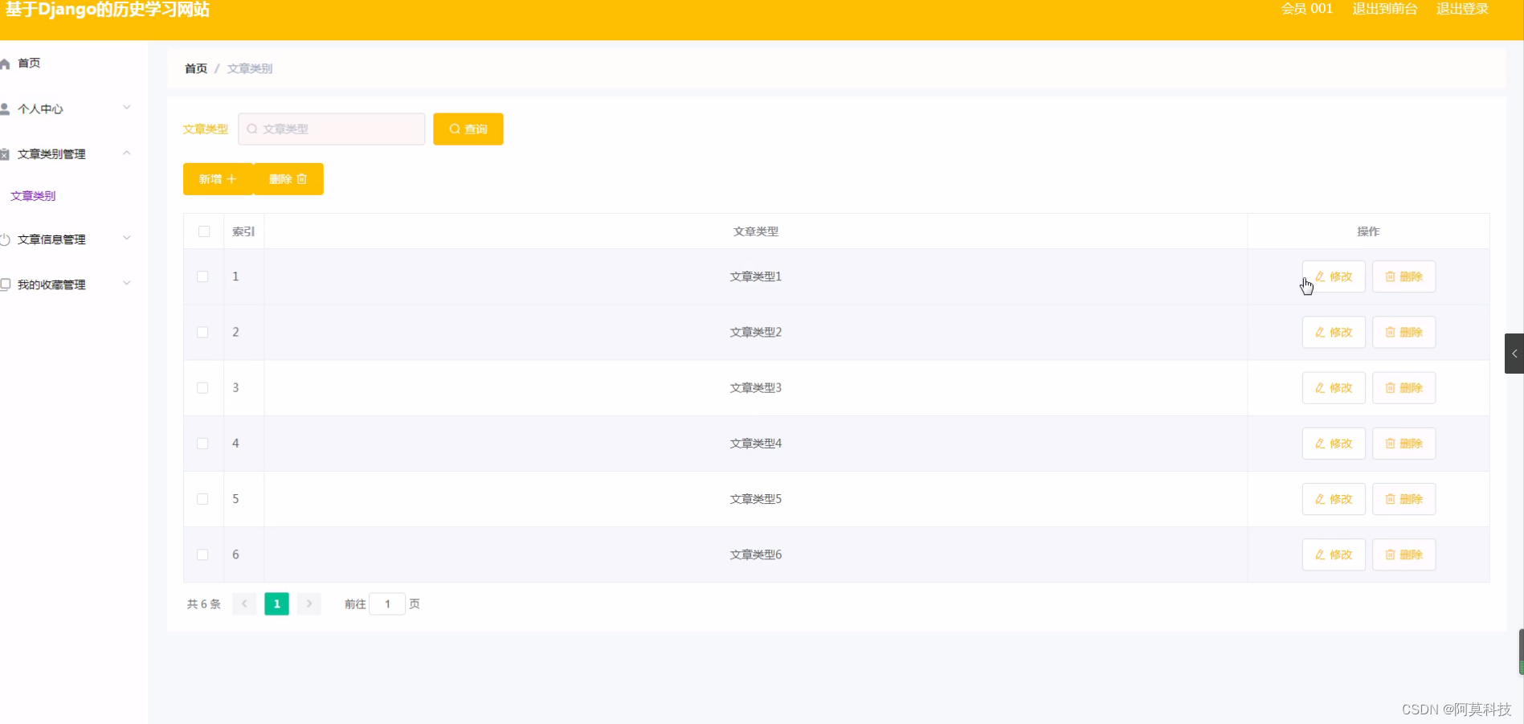Click trash icon for 文章类型2 row

pos(1390,332)
